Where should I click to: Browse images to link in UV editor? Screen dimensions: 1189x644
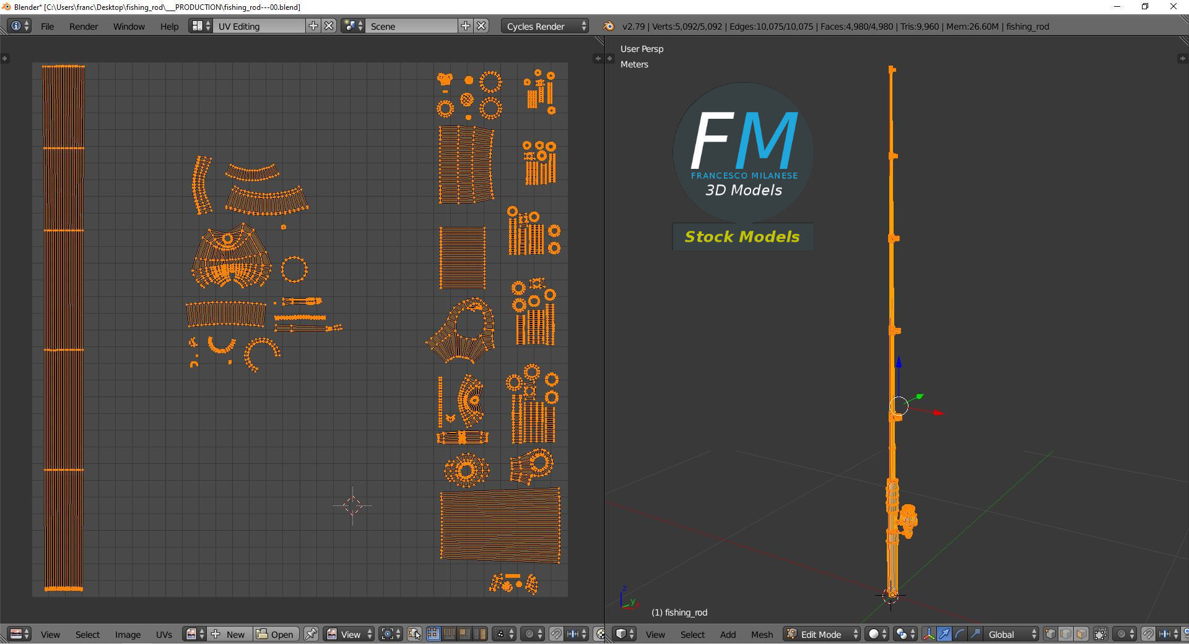point(194,634)
